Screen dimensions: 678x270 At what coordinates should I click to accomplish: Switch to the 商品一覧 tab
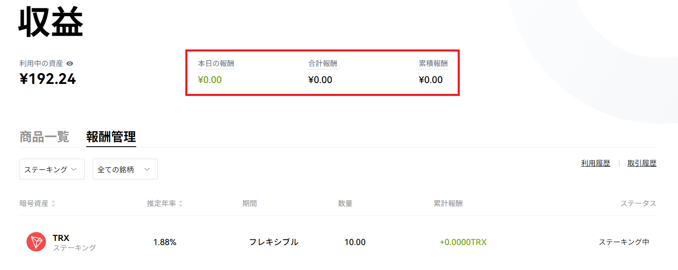45,137
